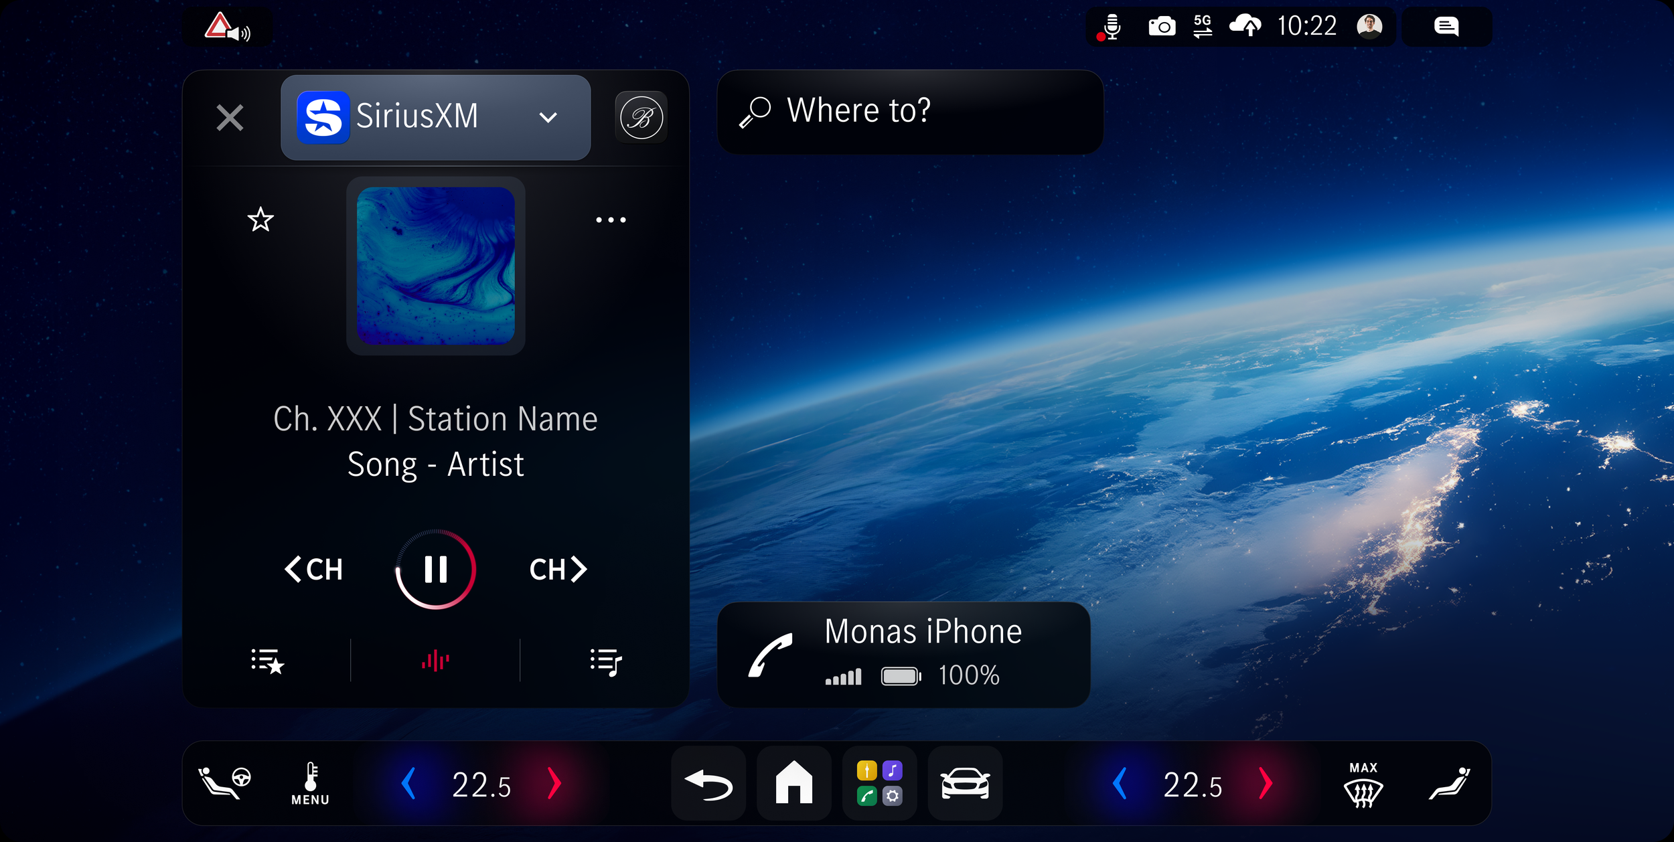Open climate MENU thermometer icon
Image resolution: width=1674 pixels, height=842 pixels.
310,784
